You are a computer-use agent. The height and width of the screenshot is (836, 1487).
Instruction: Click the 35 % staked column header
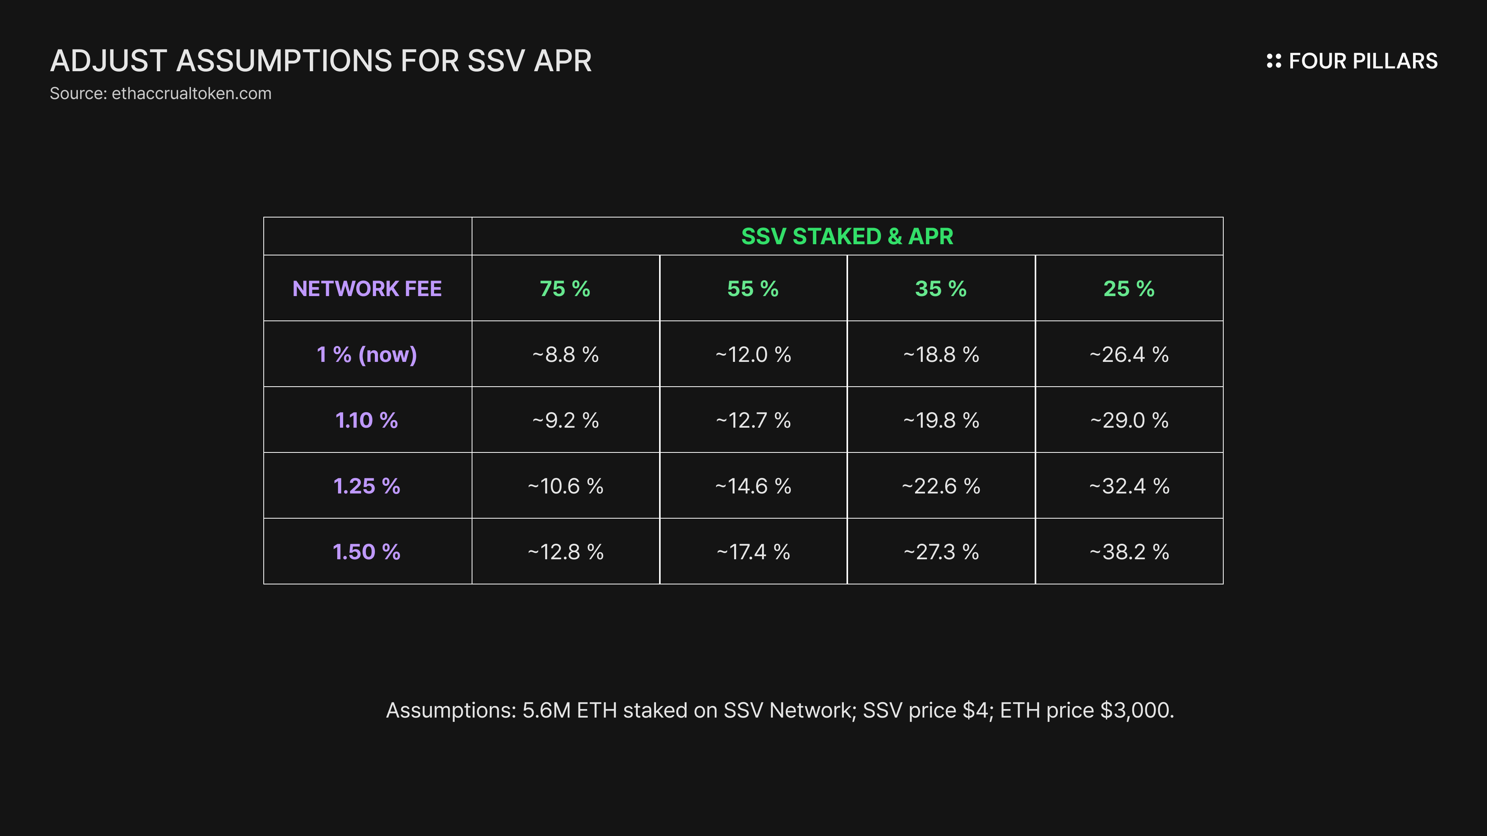coord(941,288)
